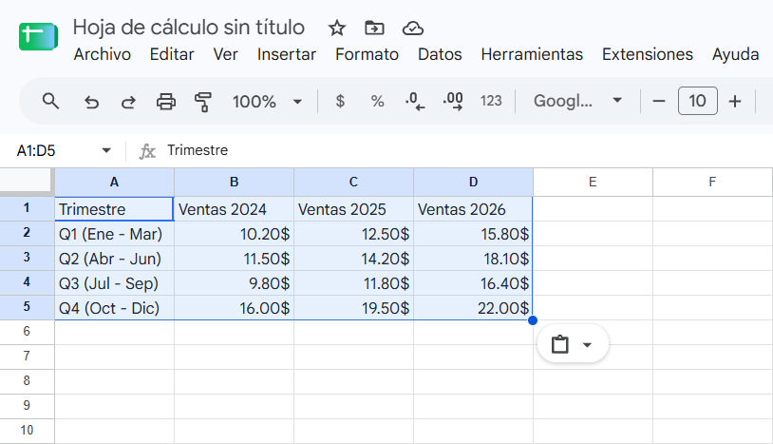This screenshot has width=773, height=444.
Task: Open the Herramientas menu
Action: 532,54
